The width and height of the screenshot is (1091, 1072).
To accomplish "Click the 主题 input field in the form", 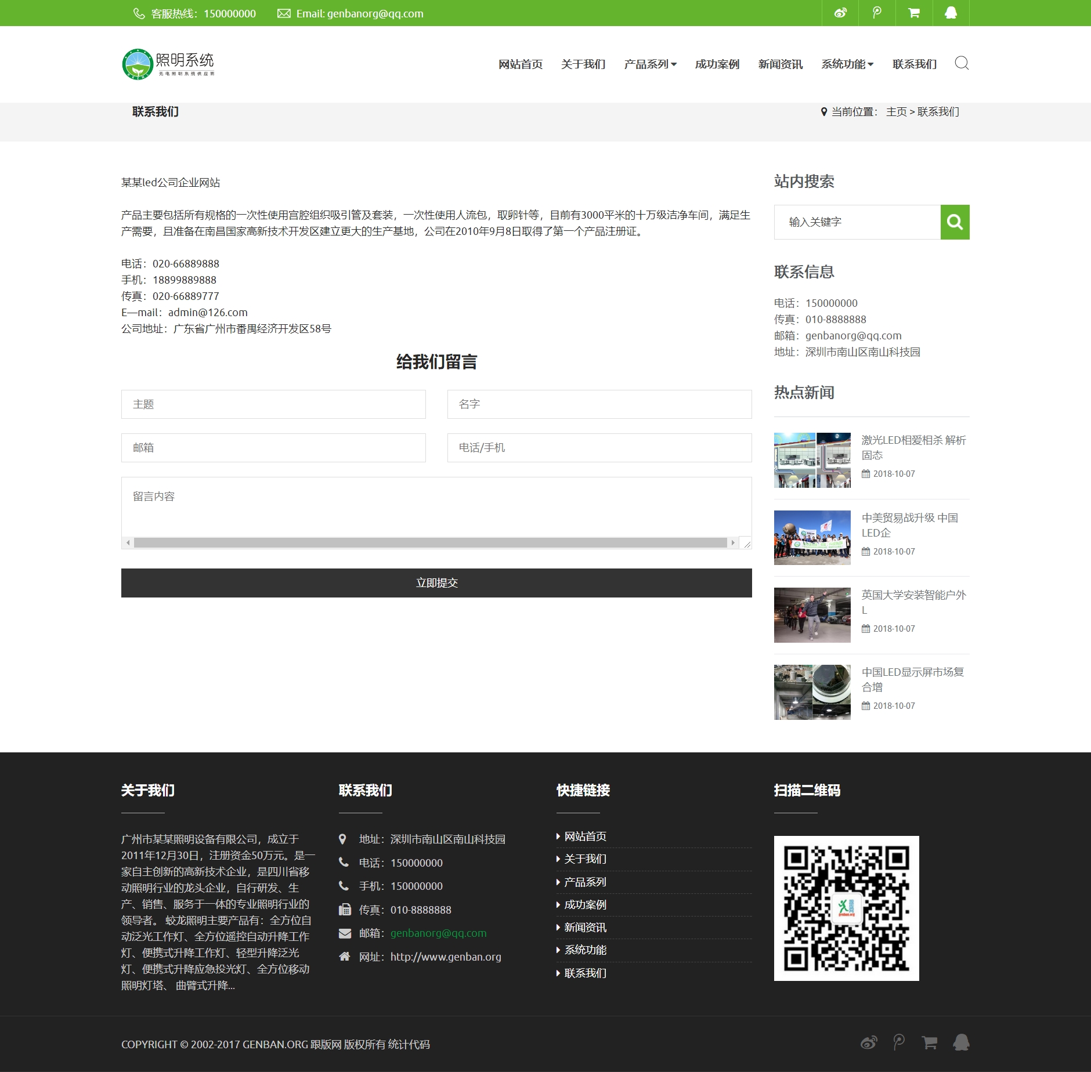I will 273,404.
